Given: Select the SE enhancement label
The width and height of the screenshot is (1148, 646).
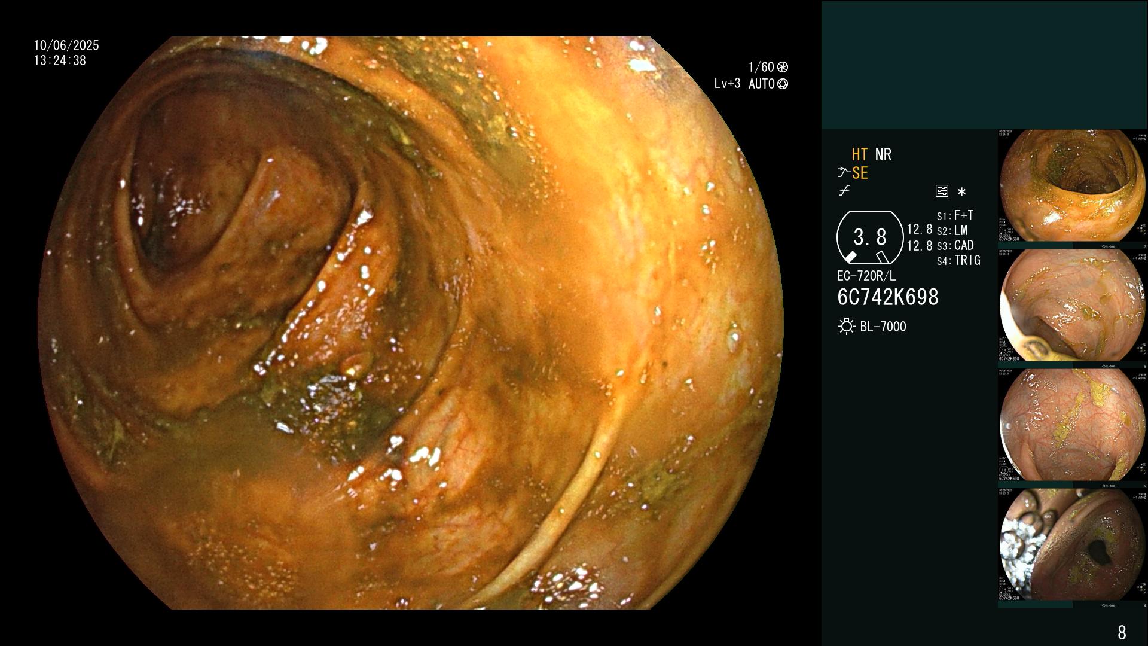Looking at the screenshot, I should 860,173.
